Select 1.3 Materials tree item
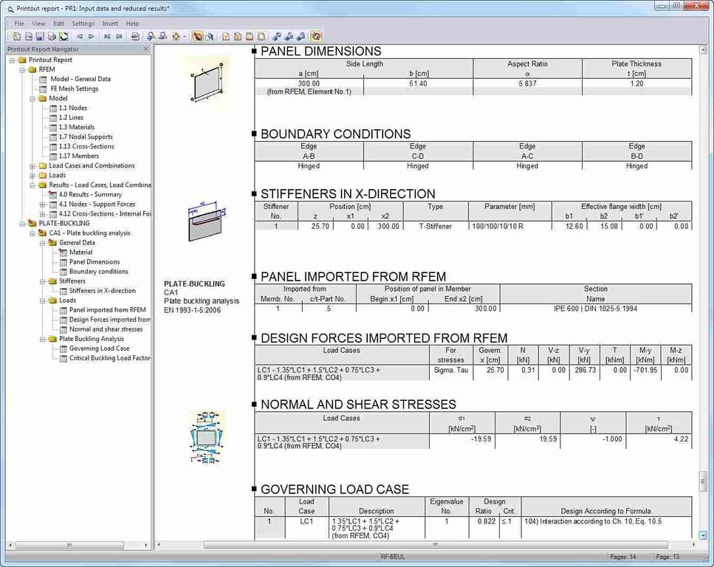The image size is (714, 567). (76, 127)
